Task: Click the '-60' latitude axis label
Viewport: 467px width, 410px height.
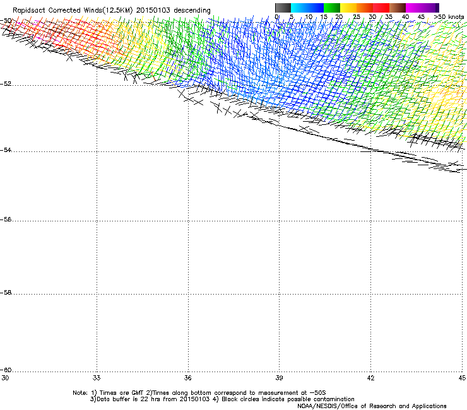Action: pos(6,370)
